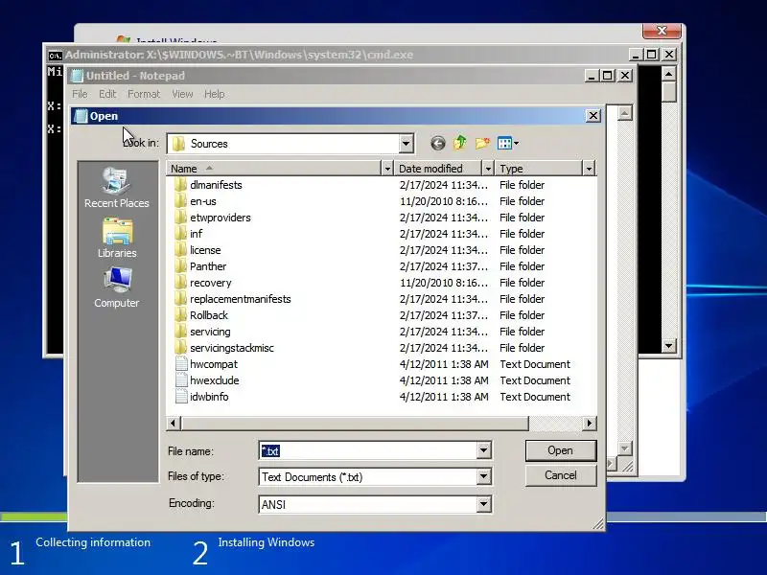Open Notepad's Format menu
The width and height of the screenshot is (767, 575).
(x=144, y=94)
